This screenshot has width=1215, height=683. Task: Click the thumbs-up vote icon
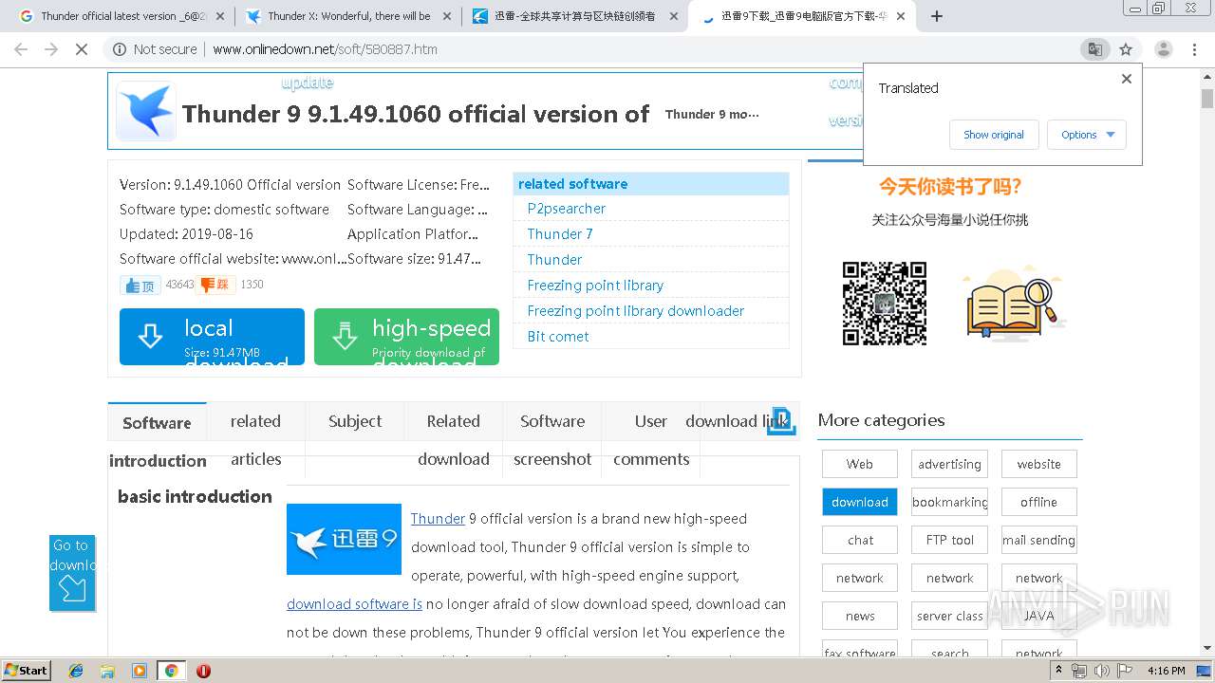point(140,285)
